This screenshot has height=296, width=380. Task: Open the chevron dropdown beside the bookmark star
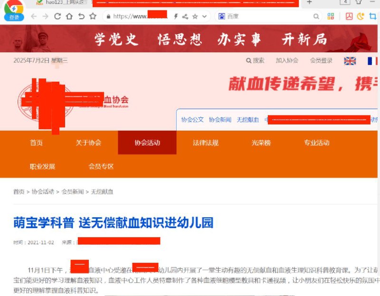click(205, 16)
